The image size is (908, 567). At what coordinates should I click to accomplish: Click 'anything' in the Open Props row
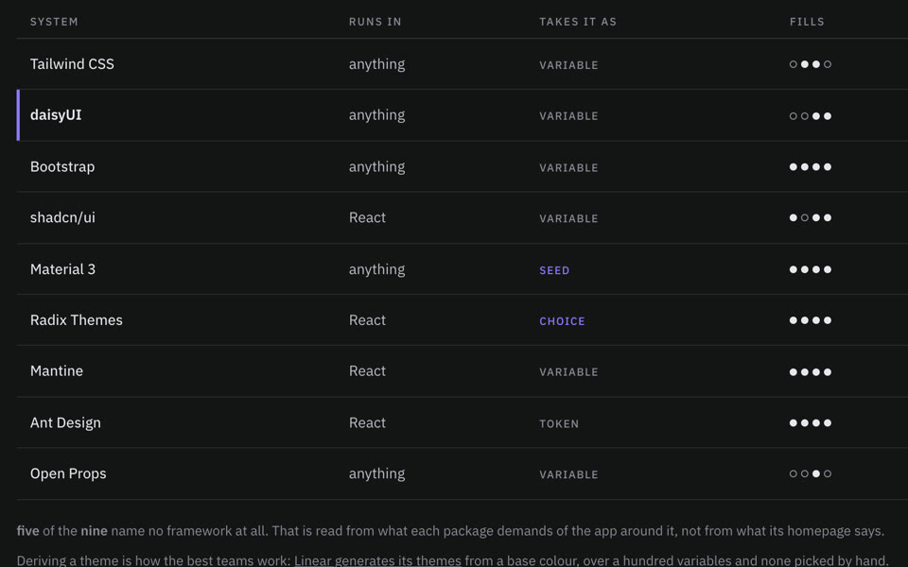(376, 473)
